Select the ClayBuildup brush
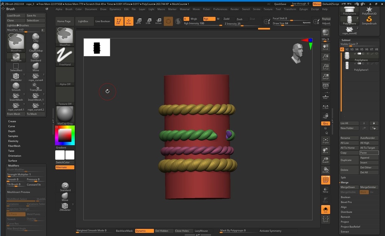 tap(36, 47)
